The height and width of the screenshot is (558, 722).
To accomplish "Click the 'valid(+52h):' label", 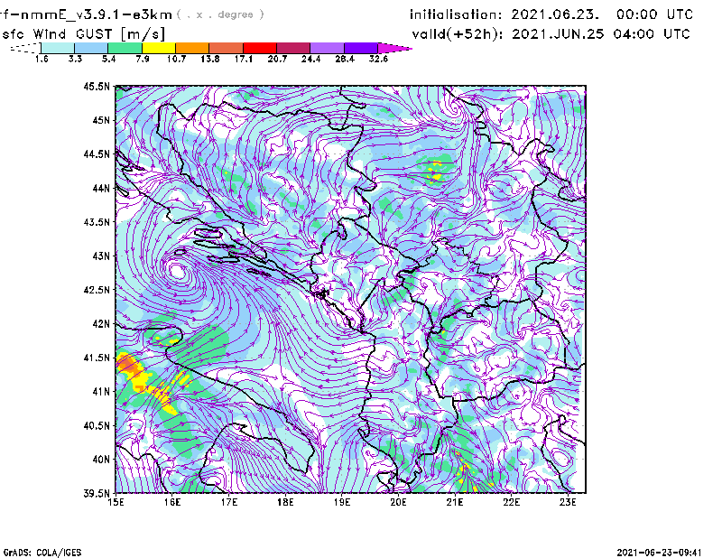I will [x=458, y=34].
